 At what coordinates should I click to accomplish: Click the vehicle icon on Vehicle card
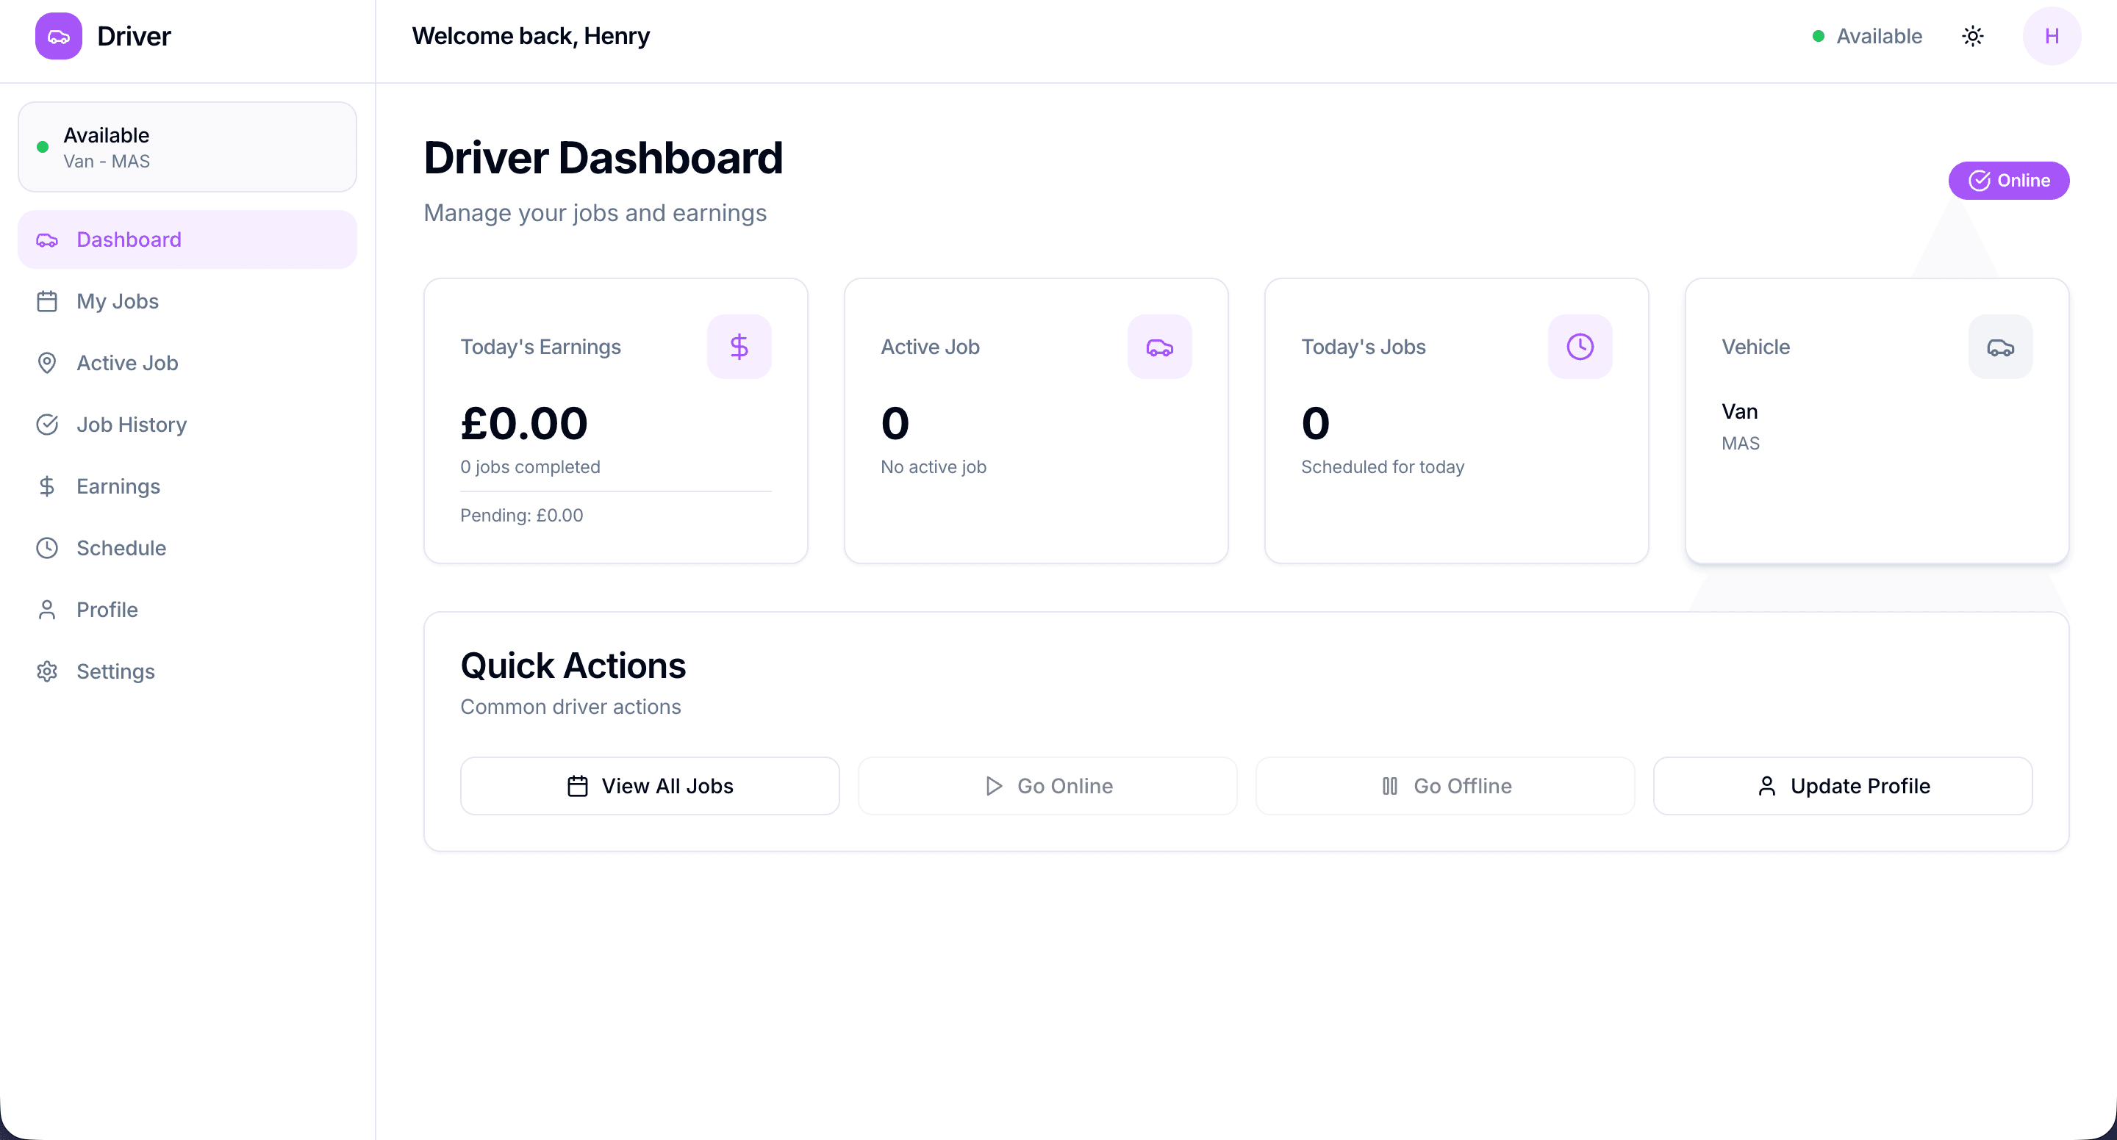point(1999,347)
